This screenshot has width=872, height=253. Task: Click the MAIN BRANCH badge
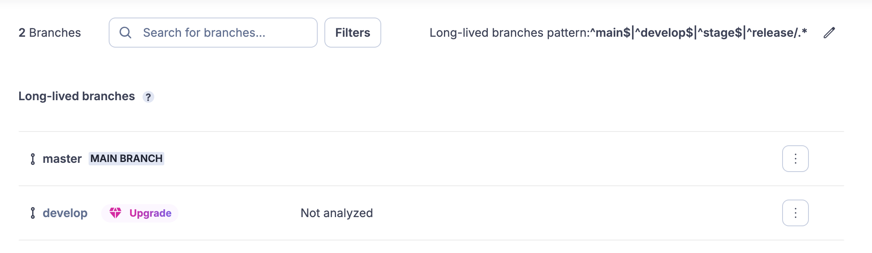(126, 159)
